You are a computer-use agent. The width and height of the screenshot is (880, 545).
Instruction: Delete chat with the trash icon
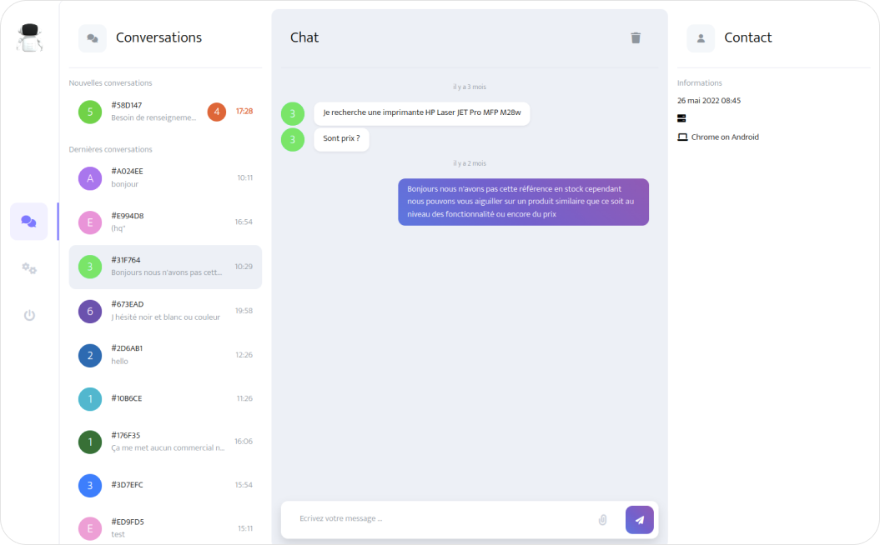(636, 37)
